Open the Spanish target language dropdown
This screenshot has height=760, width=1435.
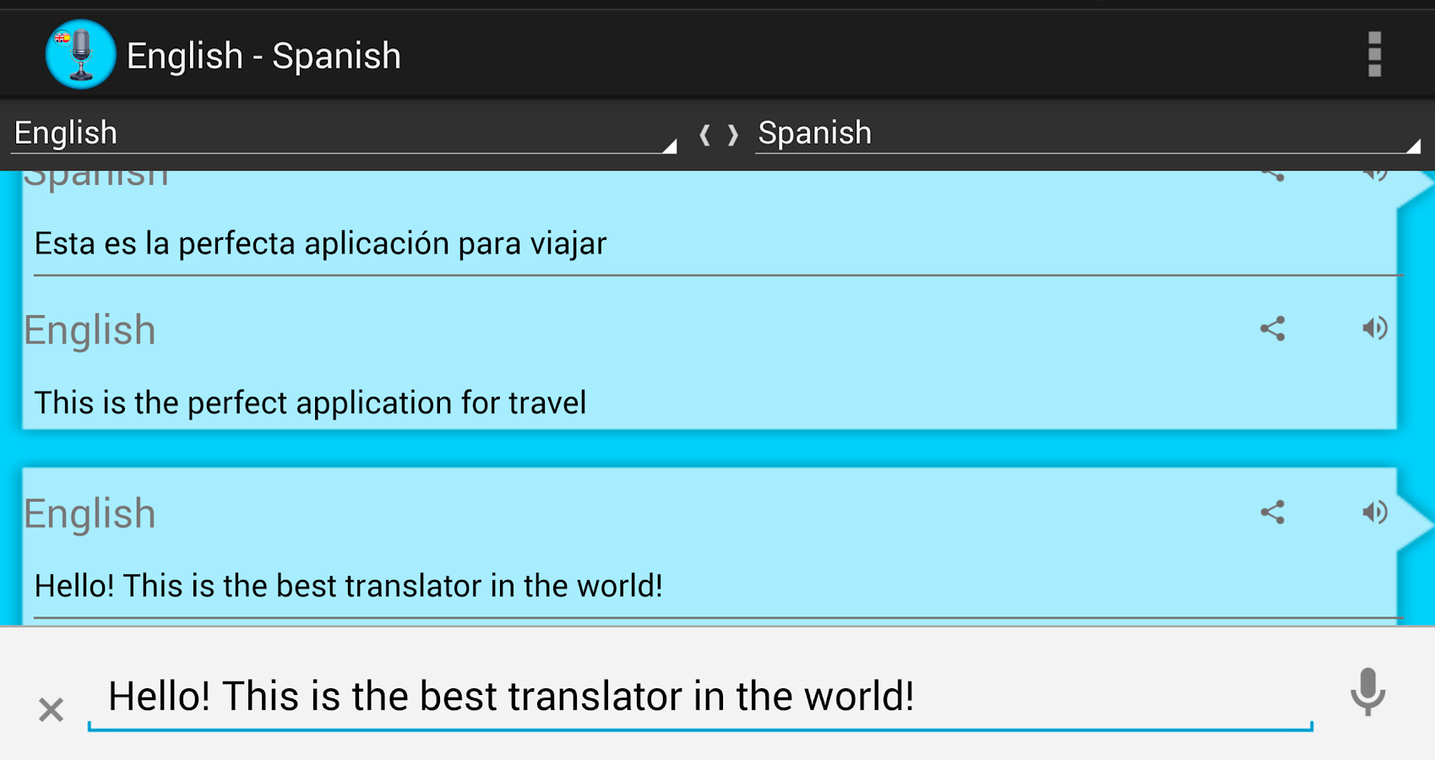coord(1087,133)
